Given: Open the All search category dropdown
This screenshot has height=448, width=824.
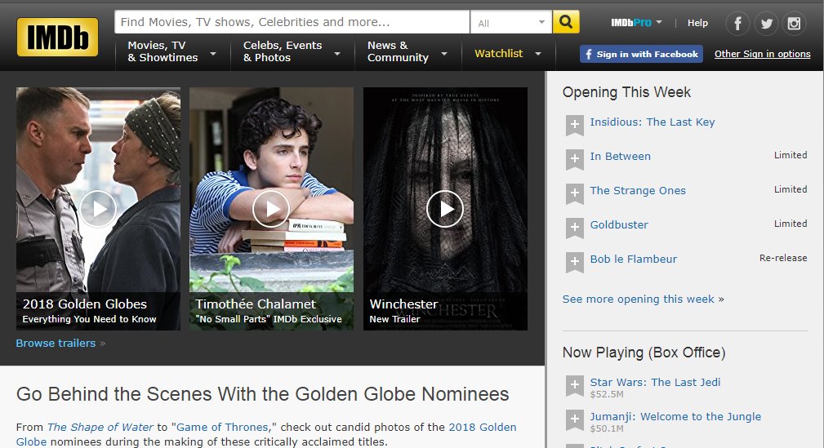Looking at the screenshot, I should coord(510,23).
